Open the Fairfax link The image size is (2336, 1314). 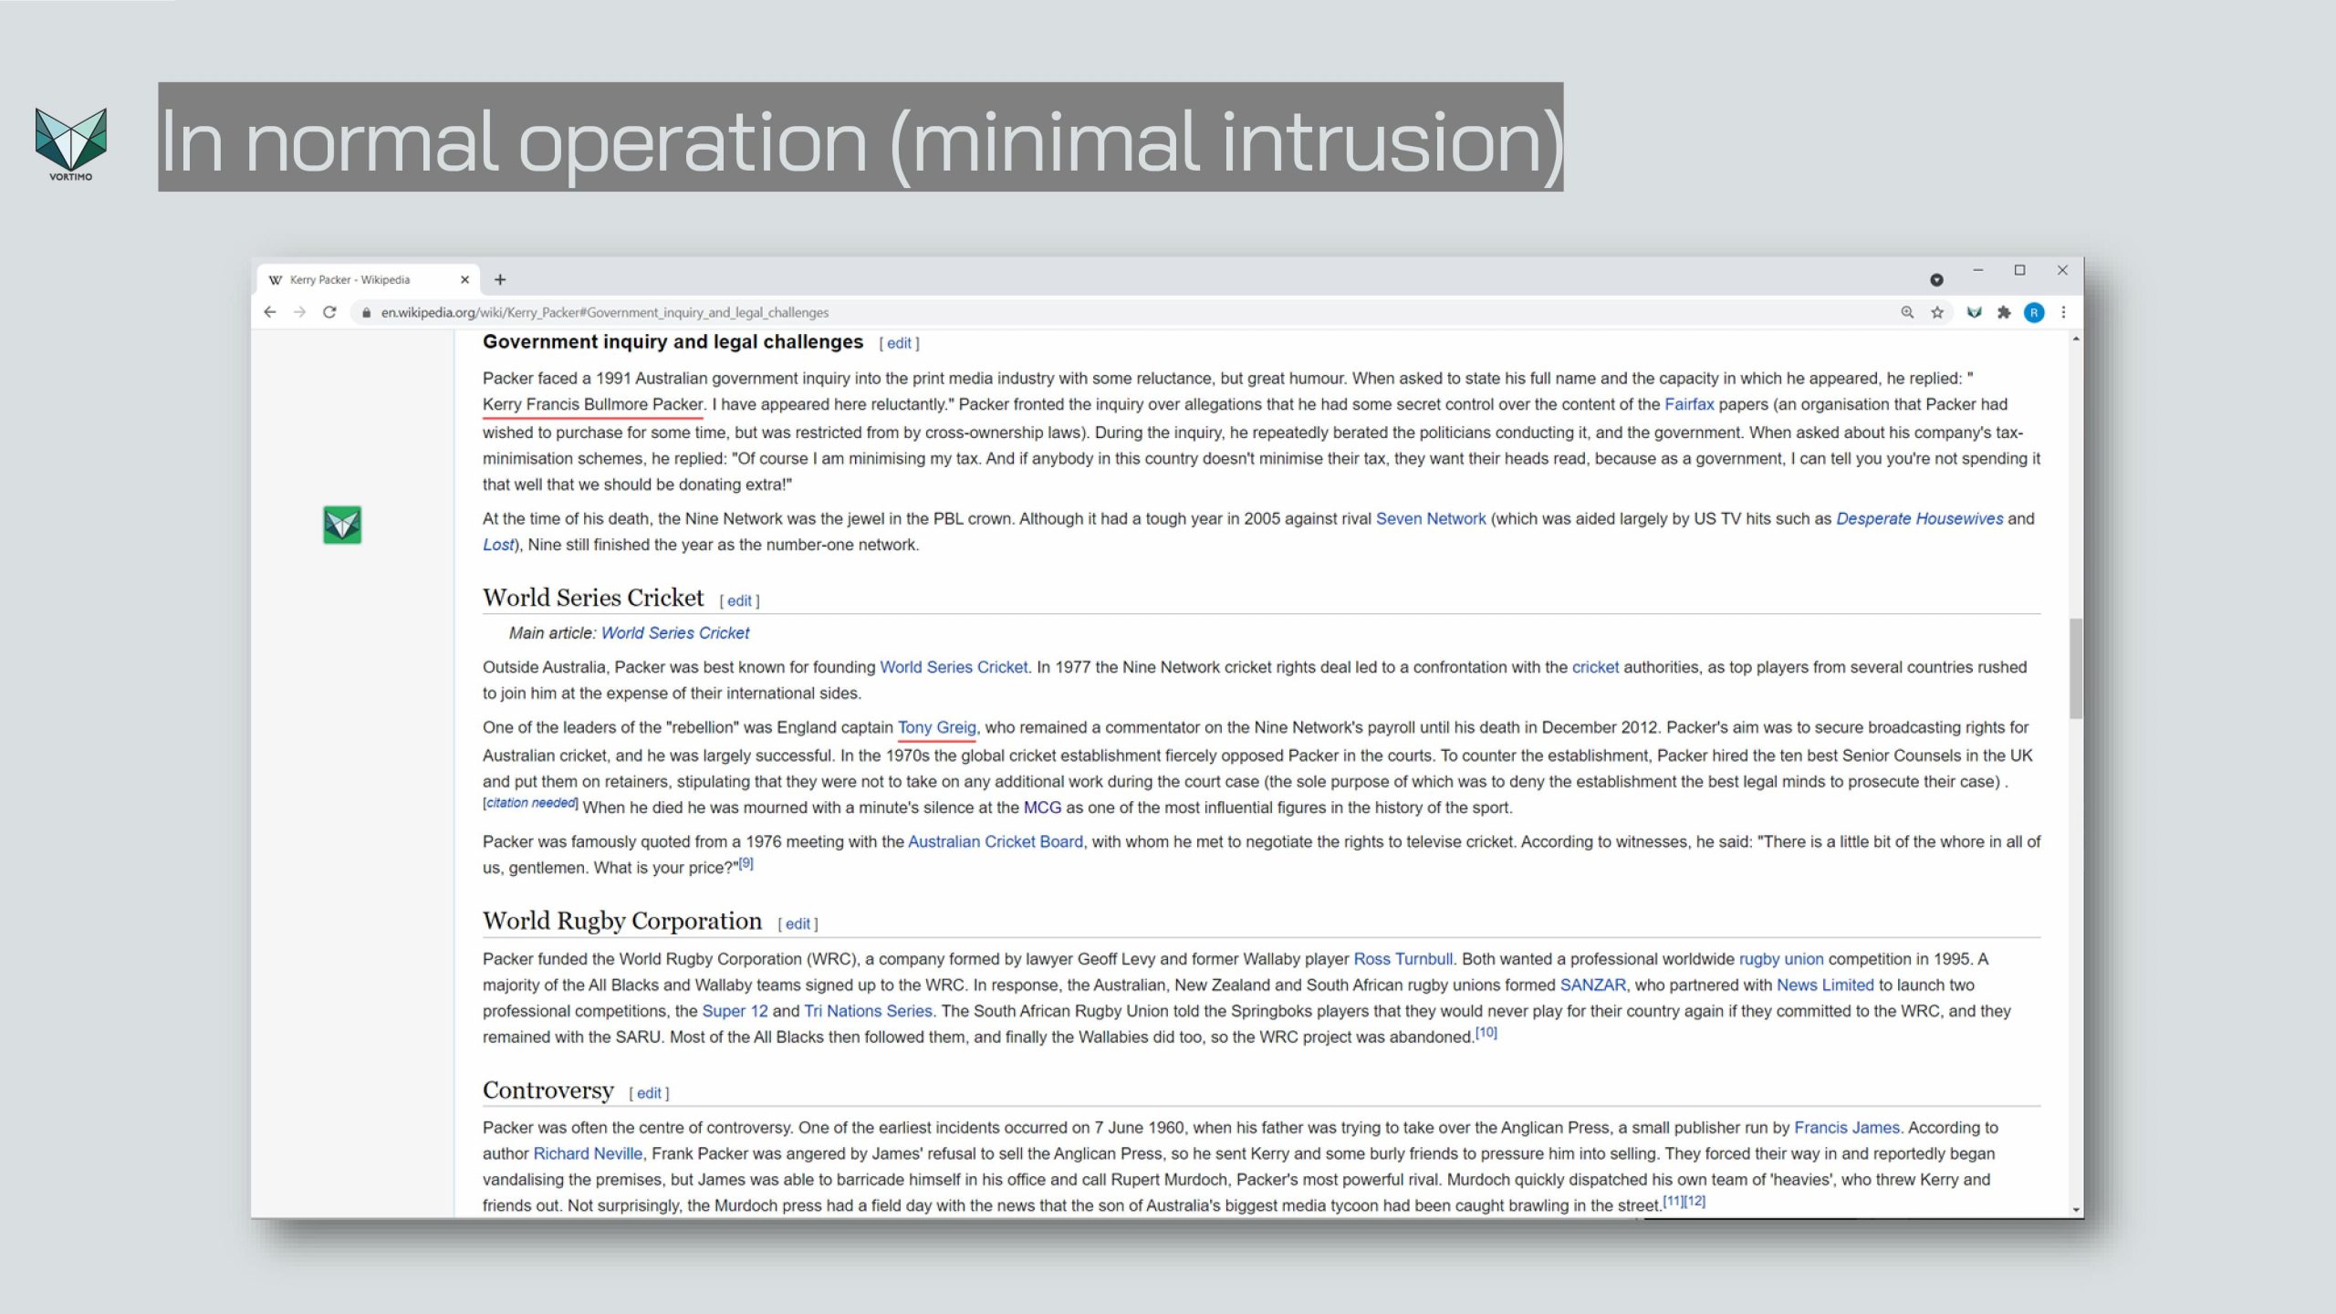pos(1689,404)
